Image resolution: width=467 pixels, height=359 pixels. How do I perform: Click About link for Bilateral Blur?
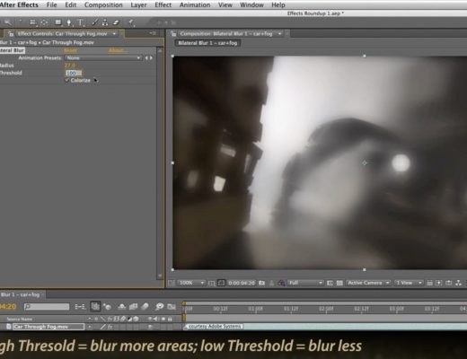(x=118, y=50)
